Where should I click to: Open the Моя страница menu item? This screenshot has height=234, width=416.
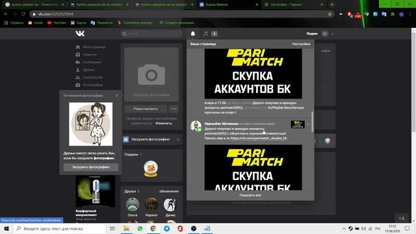94,47
